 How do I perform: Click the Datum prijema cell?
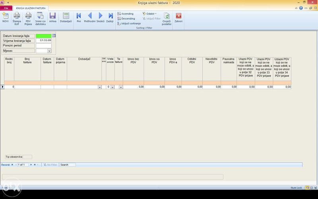click(x=60, y=87)
